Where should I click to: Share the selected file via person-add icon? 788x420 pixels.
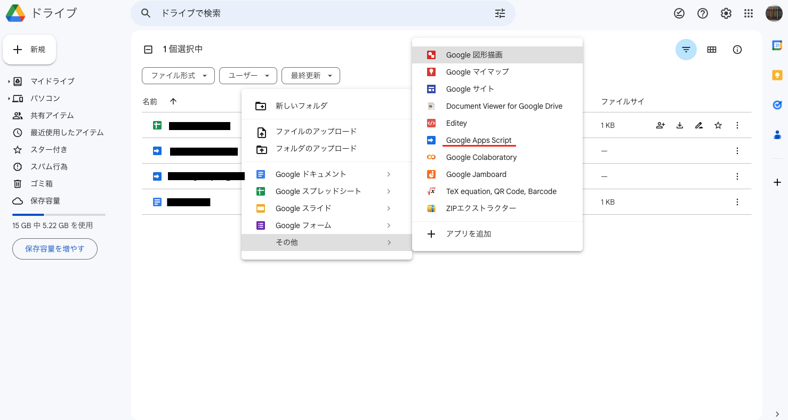coord(660,125)
